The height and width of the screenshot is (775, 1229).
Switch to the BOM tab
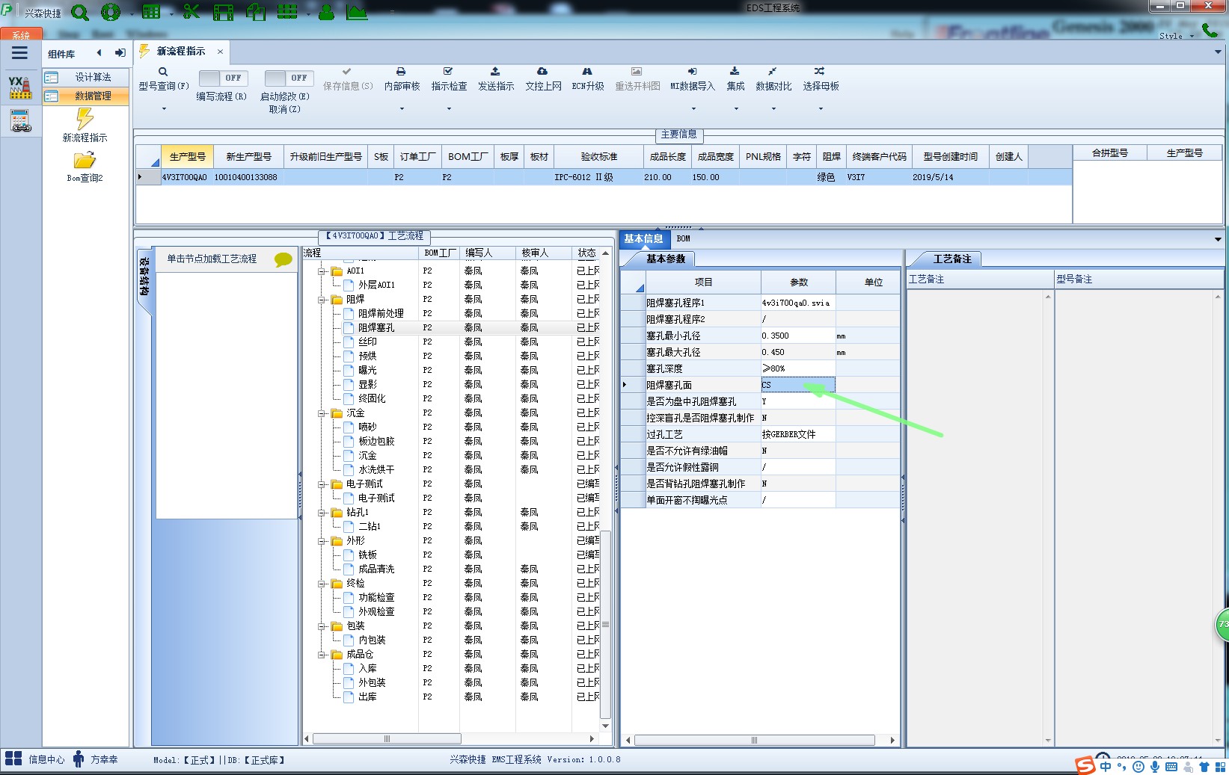pyautogui.click(x=683, y=239)
